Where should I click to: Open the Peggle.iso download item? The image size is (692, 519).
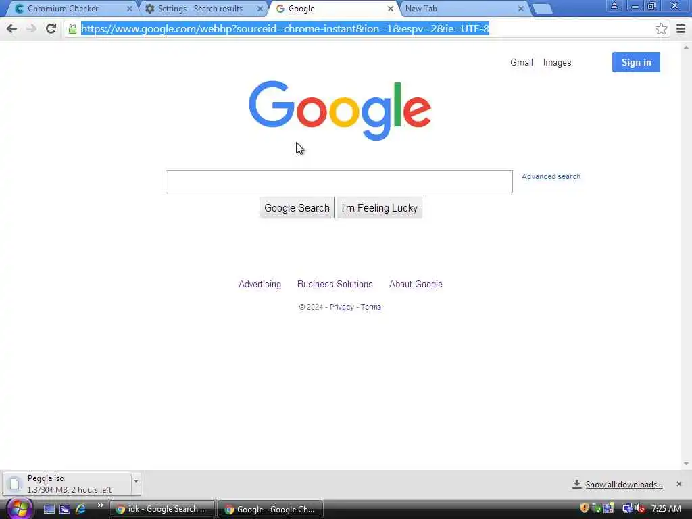point(67,484)
